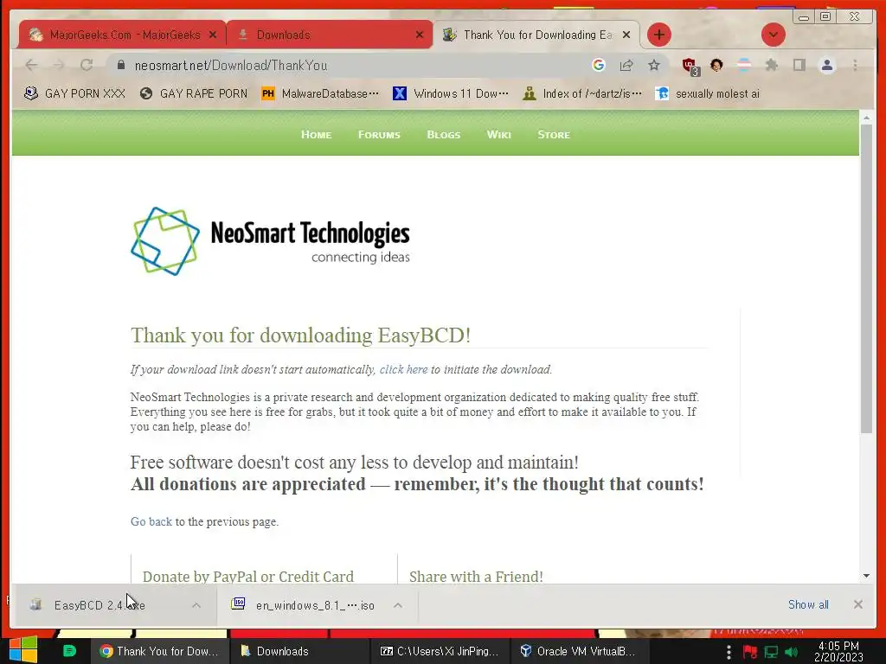Click the red flag tray icon
This screenshot has height=664, width=886.
coord(750,652)
